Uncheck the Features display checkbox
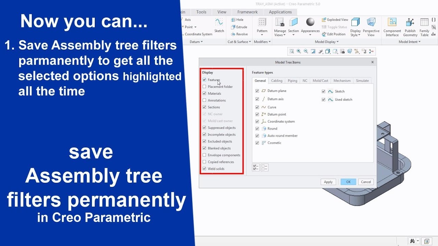Viewport: 438px width, 246px height. [204, 80]
